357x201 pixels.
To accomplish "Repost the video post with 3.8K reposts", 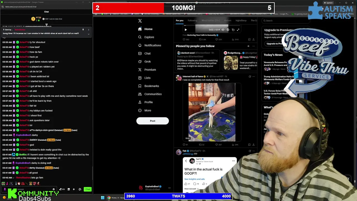I will click(202, 39).
